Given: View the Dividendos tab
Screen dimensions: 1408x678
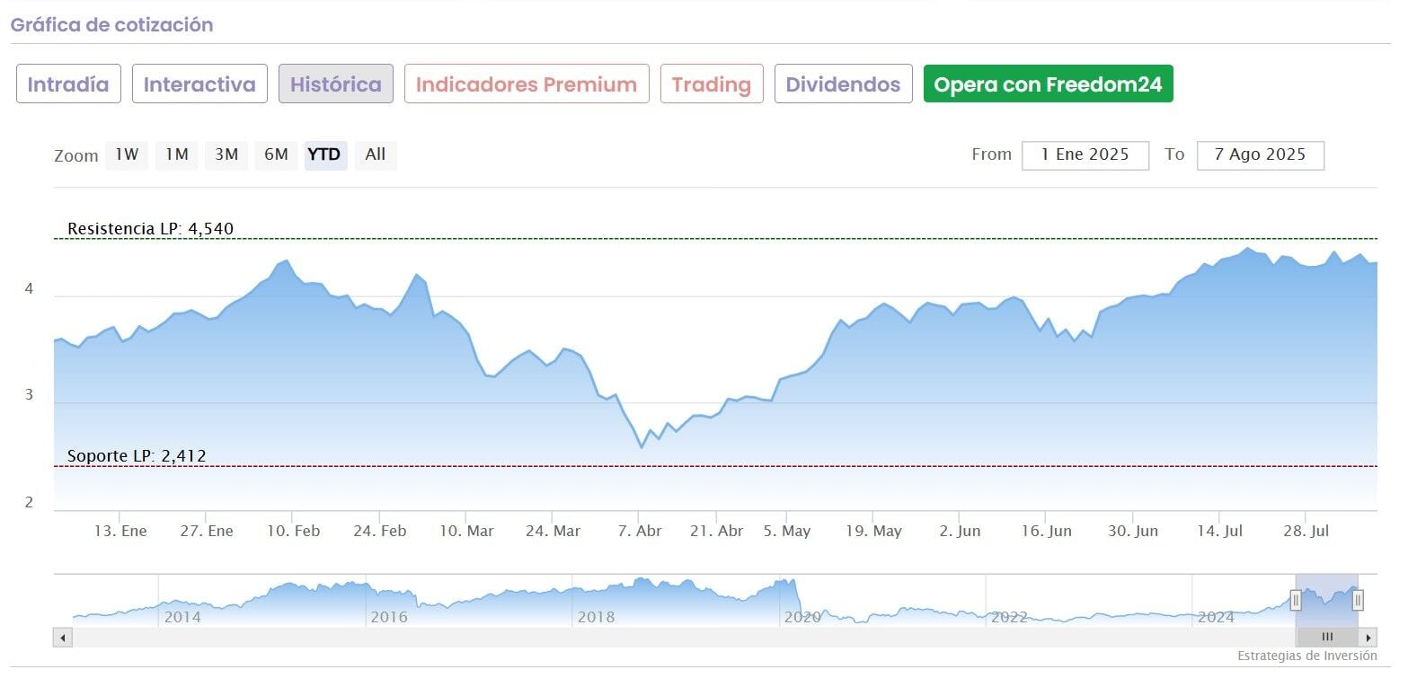Looking at the screenshot, I should 843,84.
